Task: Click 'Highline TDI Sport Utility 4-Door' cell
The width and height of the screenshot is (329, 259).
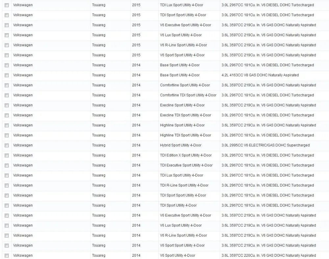Action: pos(186,135)
